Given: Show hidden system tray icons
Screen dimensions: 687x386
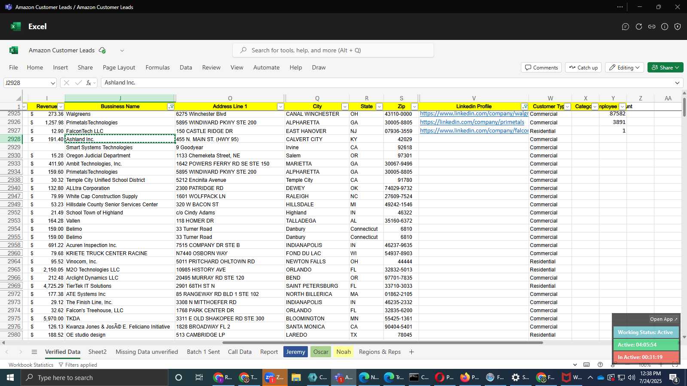Looking at the screenshot, I should (590, 377).
